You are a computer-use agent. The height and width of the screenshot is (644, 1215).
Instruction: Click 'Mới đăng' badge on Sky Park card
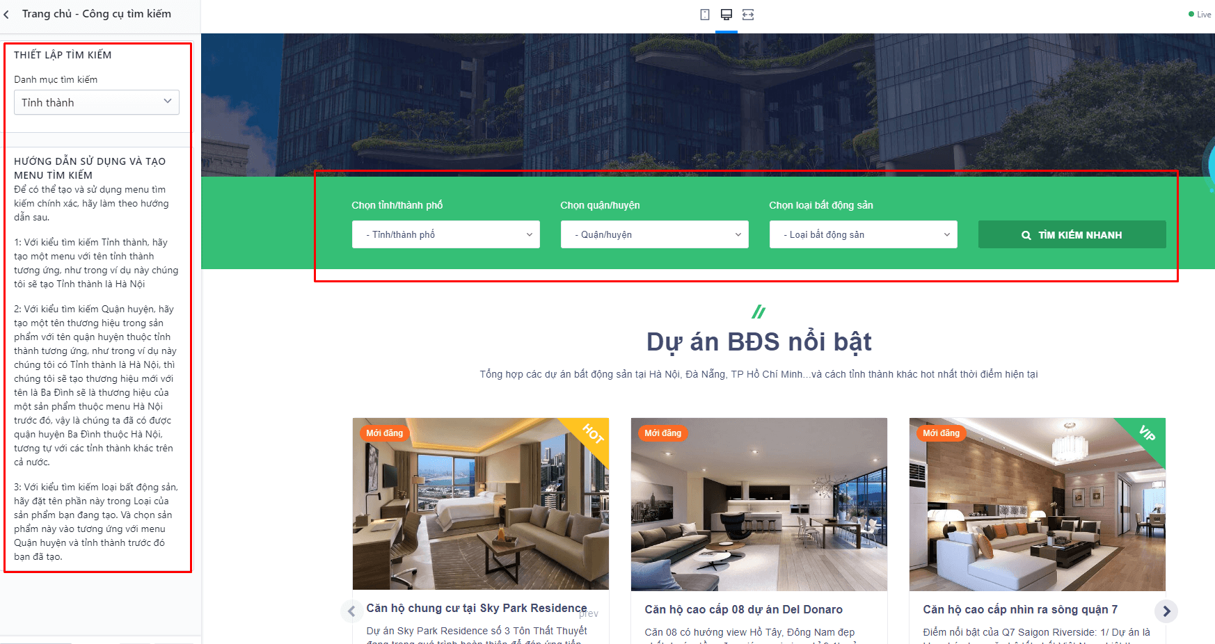385,433
